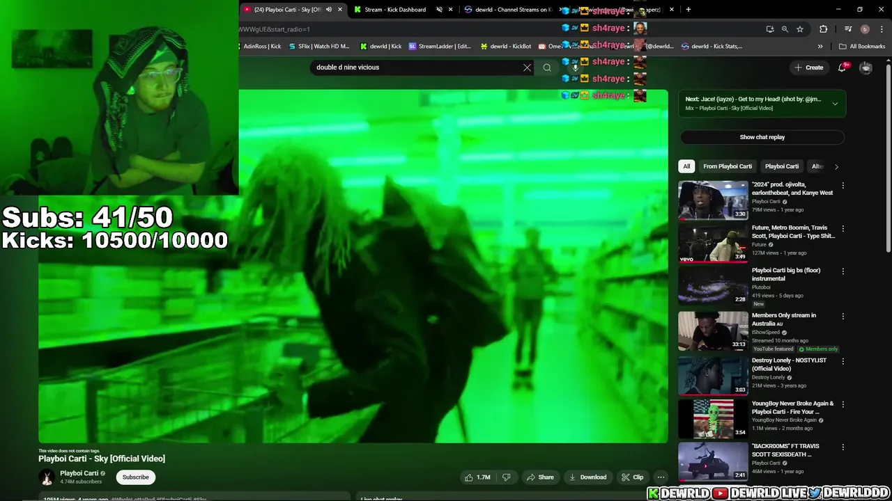The height and width of the screenshot is (501, 892).
Task: Open a new browser tab
Action: tap(689, 10)
